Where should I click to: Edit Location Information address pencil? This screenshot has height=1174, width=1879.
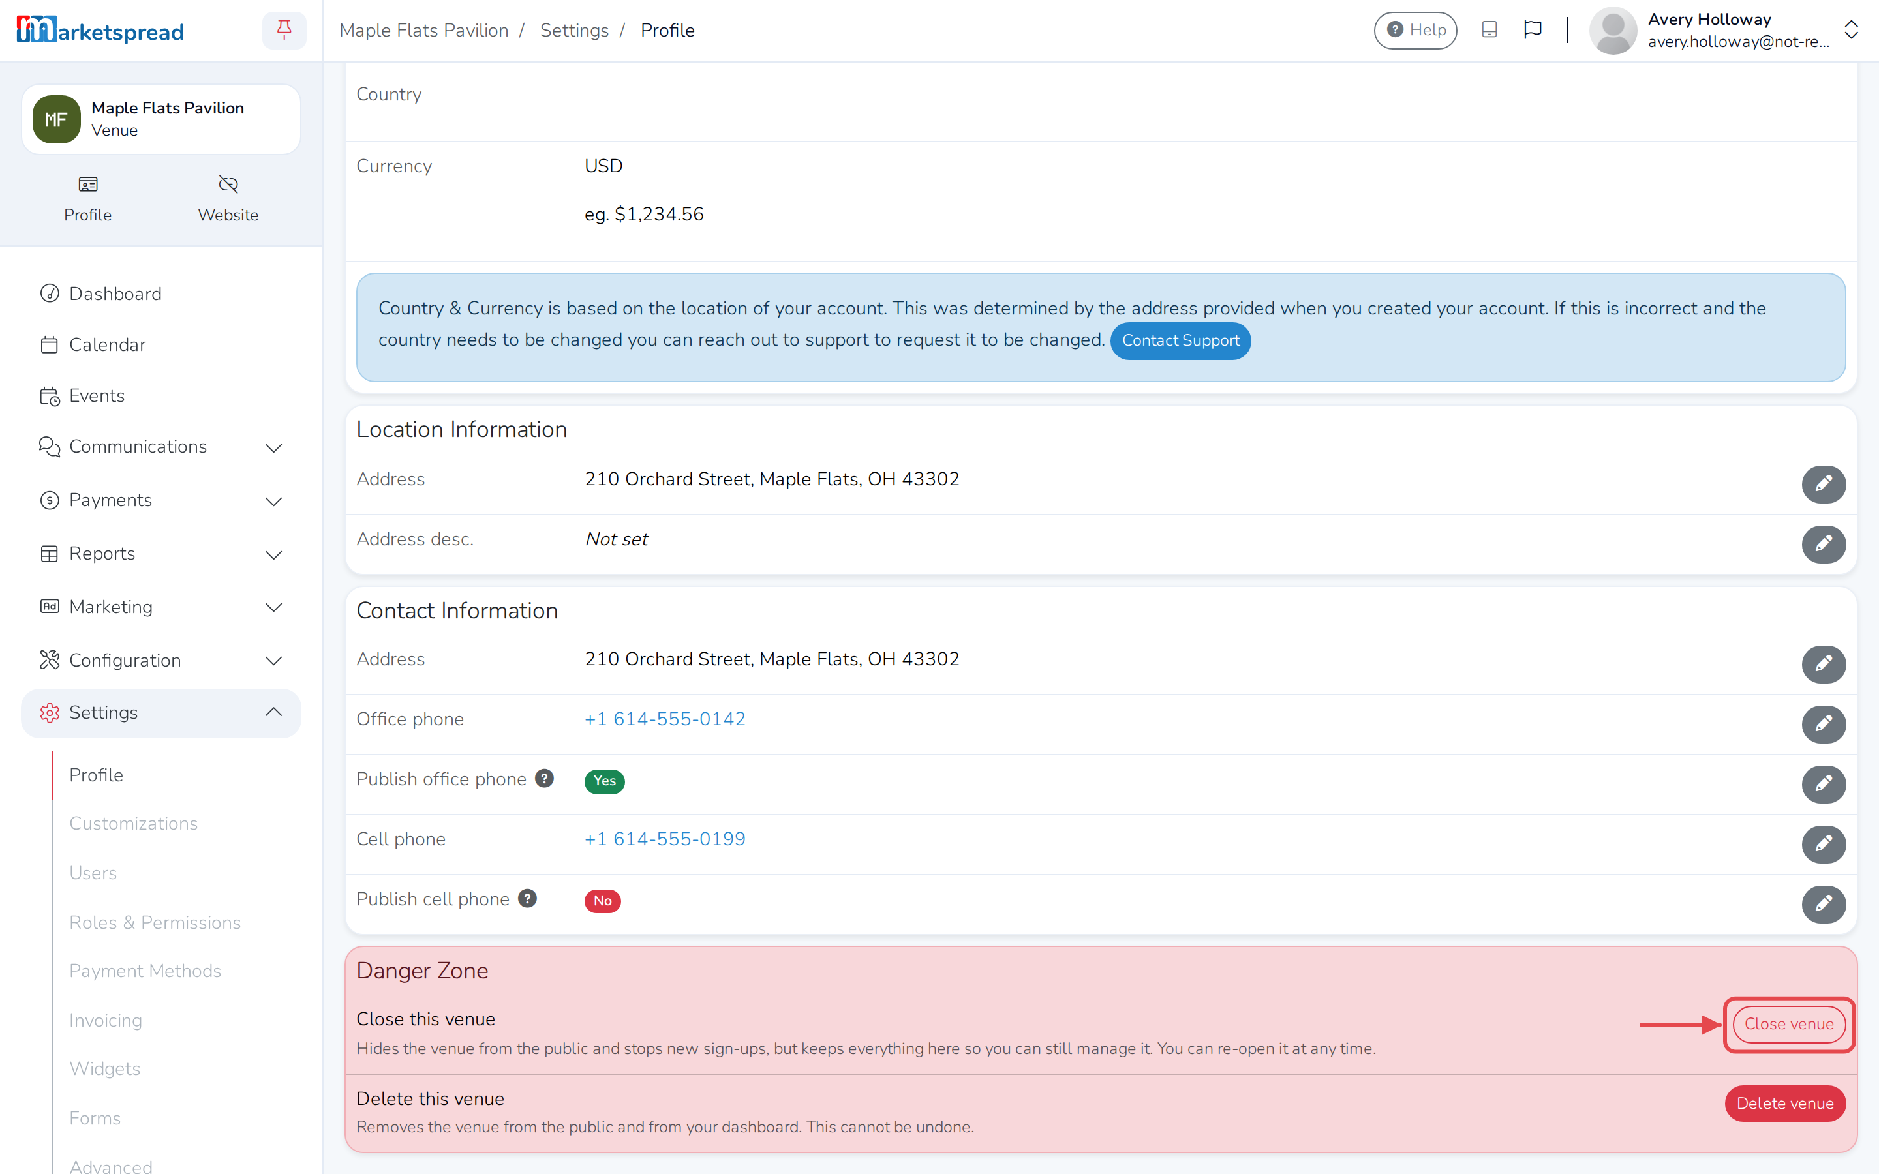[x=1823, y=485]
